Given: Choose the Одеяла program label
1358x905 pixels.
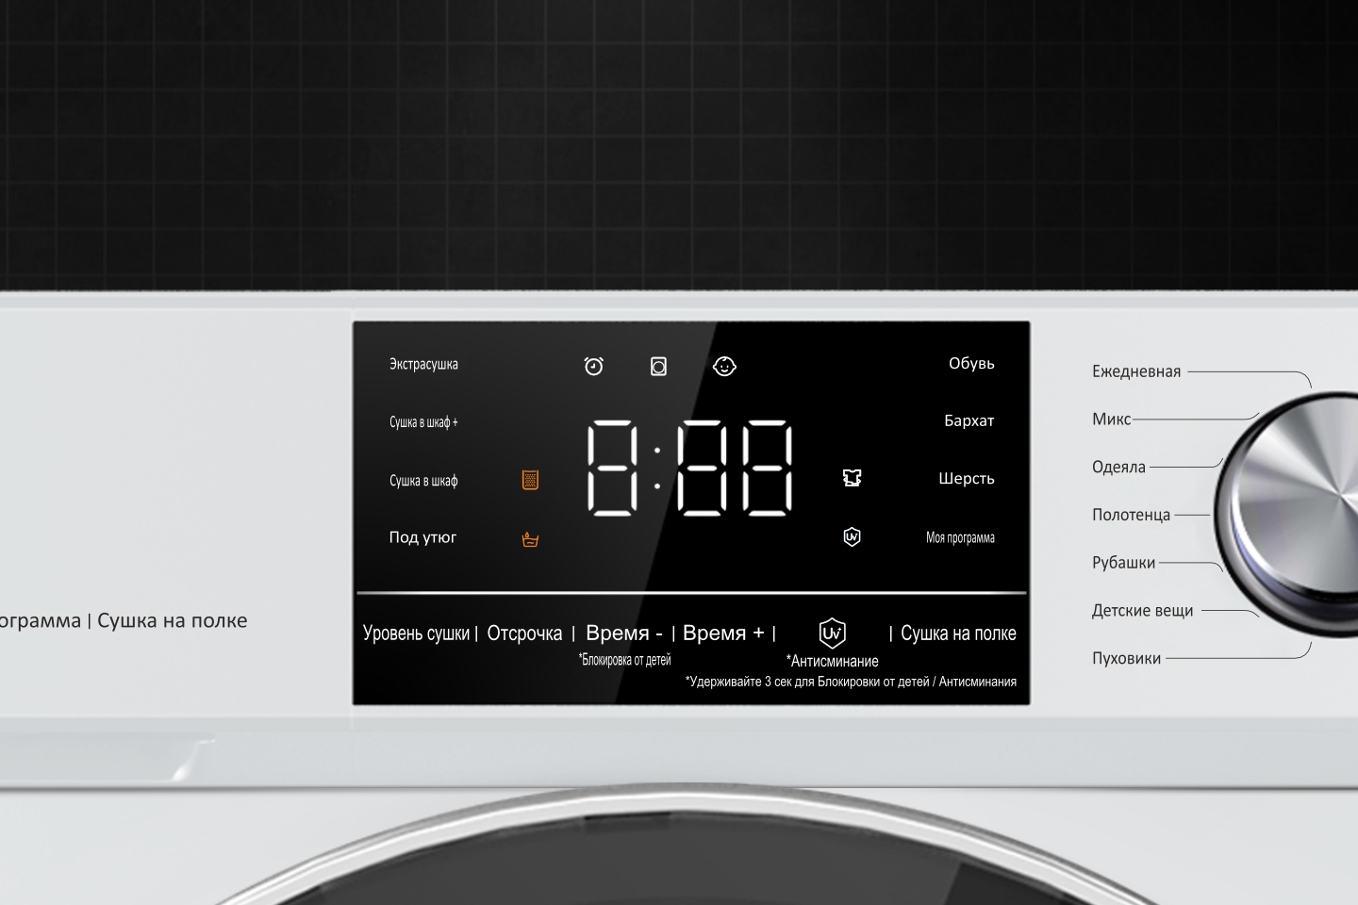Looking at the screenshot, I should [x=1118, y=468].
